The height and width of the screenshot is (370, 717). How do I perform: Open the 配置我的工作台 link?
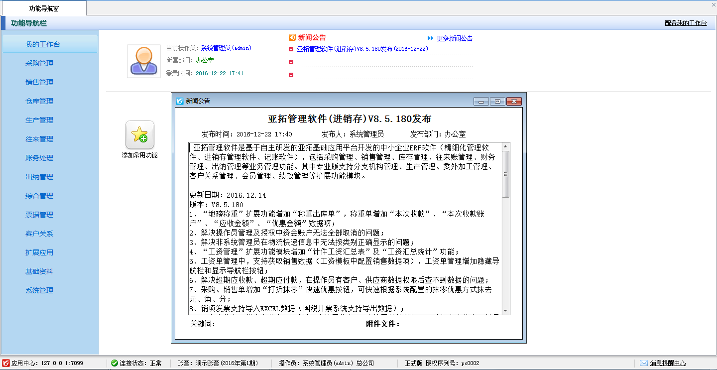pos(686,23)
